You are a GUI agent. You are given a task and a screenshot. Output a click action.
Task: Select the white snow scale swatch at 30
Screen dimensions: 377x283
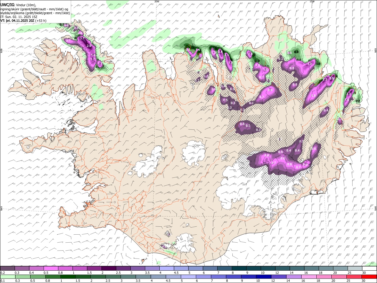coord(369,268)
